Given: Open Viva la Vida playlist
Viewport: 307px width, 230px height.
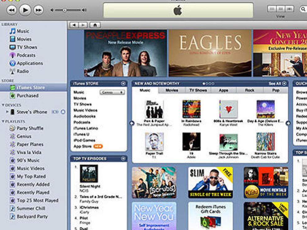Looking at the screenshot, I should point(25,152).
